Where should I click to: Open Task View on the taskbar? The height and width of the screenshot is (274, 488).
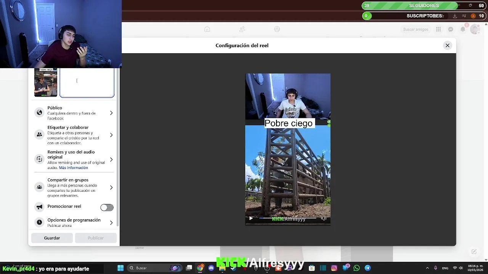point(189,268)
